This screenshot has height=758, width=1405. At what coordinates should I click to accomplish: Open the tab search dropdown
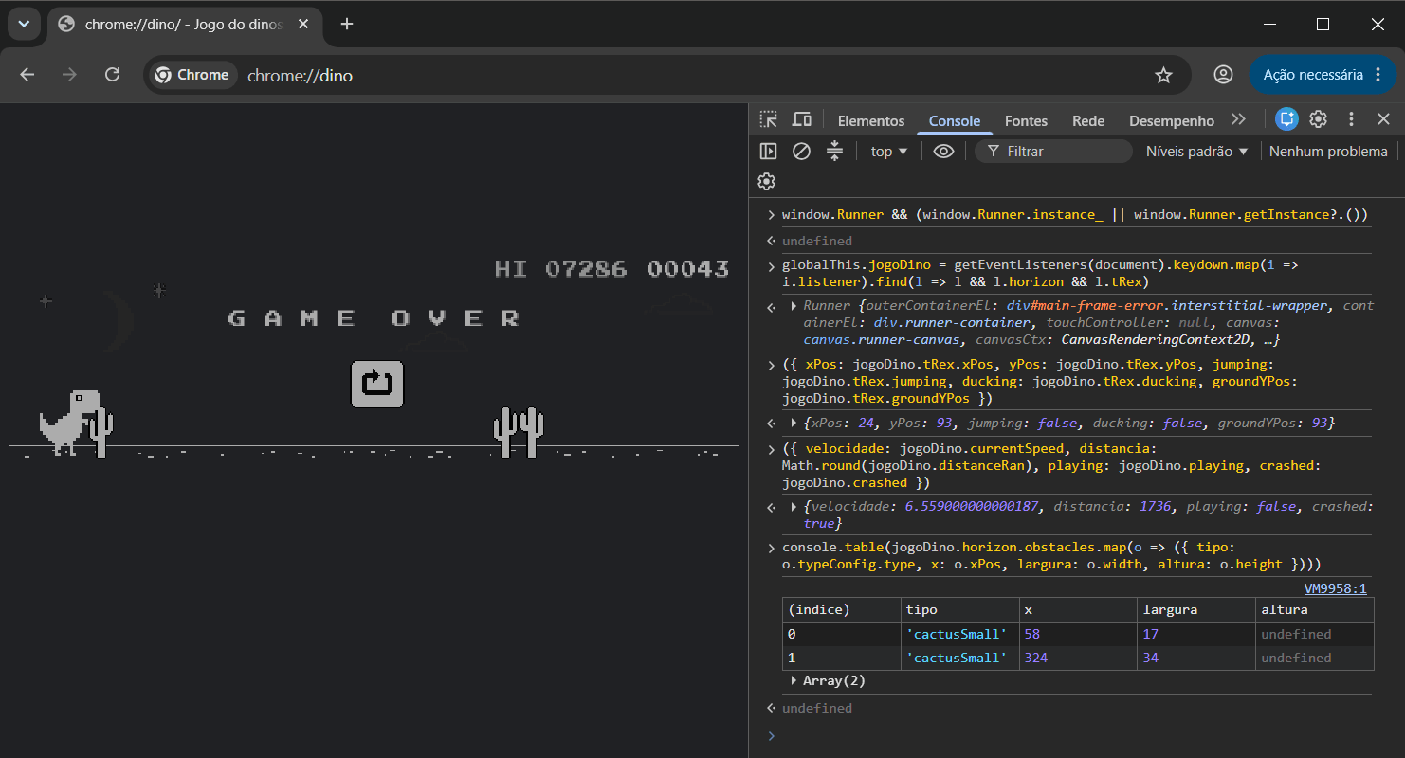point(24,24)
